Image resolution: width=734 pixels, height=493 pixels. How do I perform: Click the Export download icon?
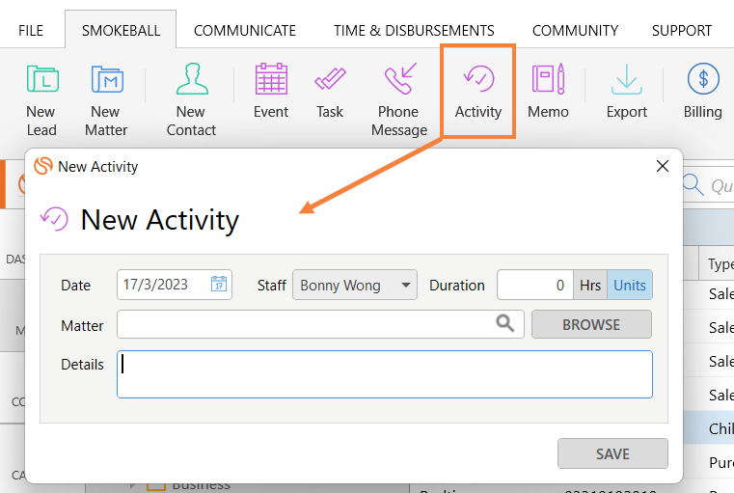627,79
